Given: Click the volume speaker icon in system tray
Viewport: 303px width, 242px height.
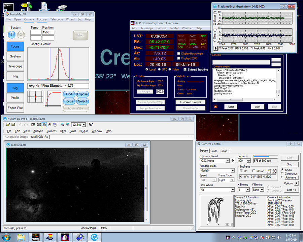Looking at the screenshot, I should pos(279,237).
